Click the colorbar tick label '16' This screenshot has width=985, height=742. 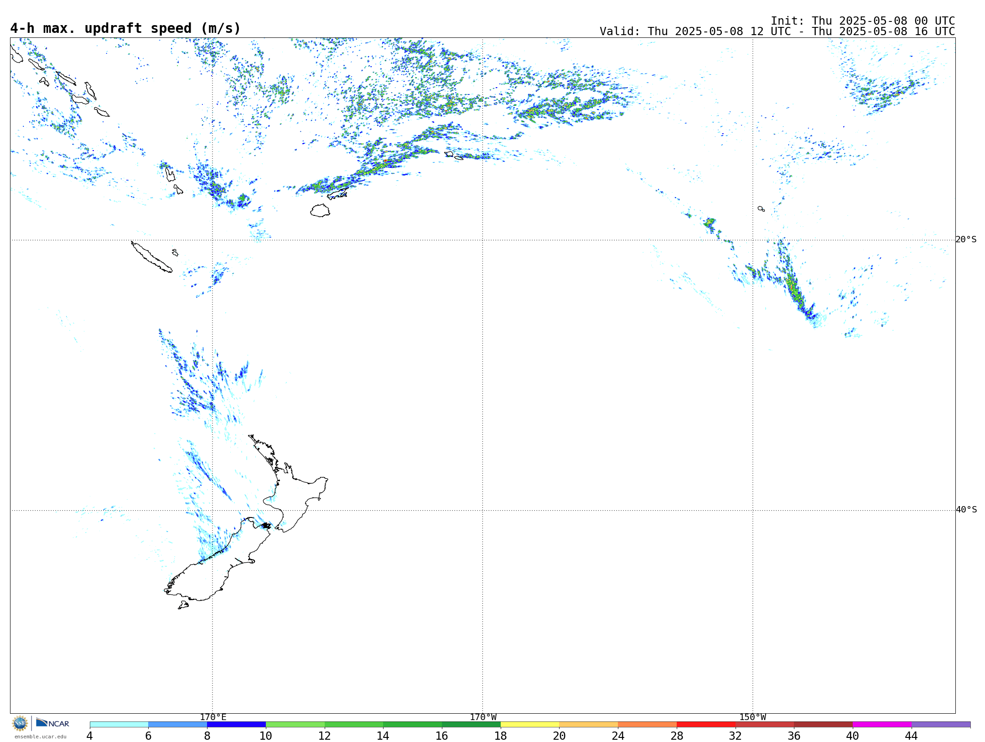point(442,736)
